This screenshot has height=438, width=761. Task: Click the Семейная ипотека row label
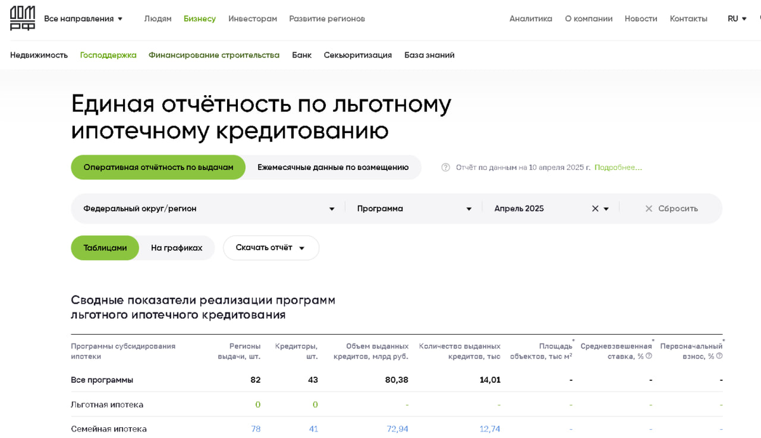click(x=109, y=429)
